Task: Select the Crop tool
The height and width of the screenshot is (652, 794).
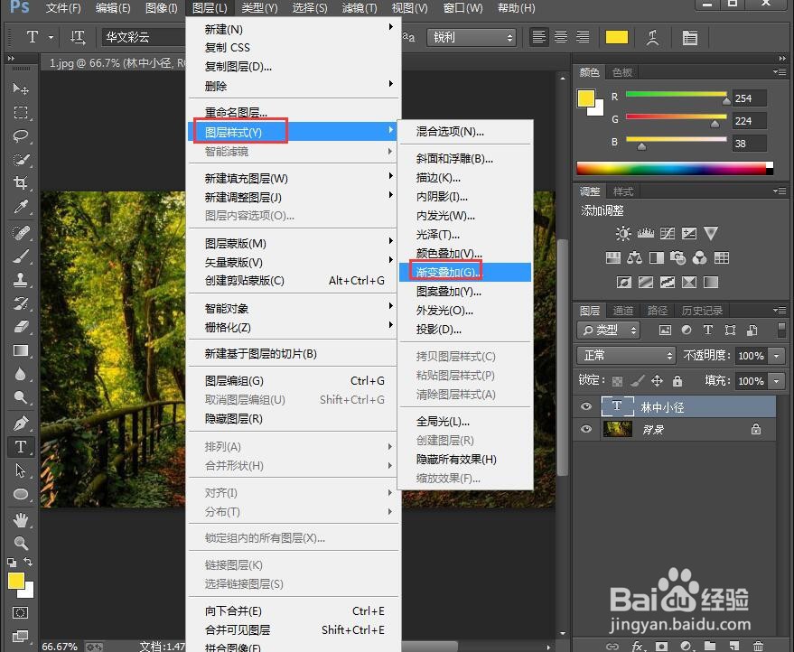Action: 20,182
